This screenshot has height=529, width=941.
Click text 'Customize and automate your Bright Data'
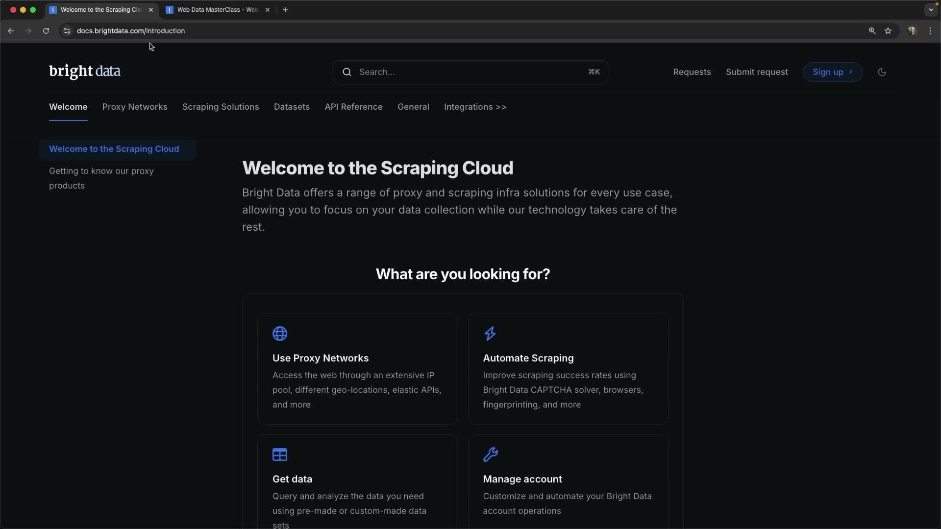[567, 496]
